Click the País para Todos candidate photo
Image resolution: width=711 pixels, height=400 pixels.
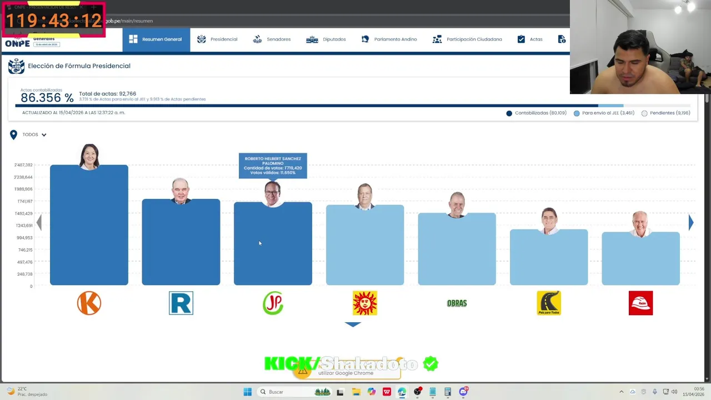tap(549, 222)
